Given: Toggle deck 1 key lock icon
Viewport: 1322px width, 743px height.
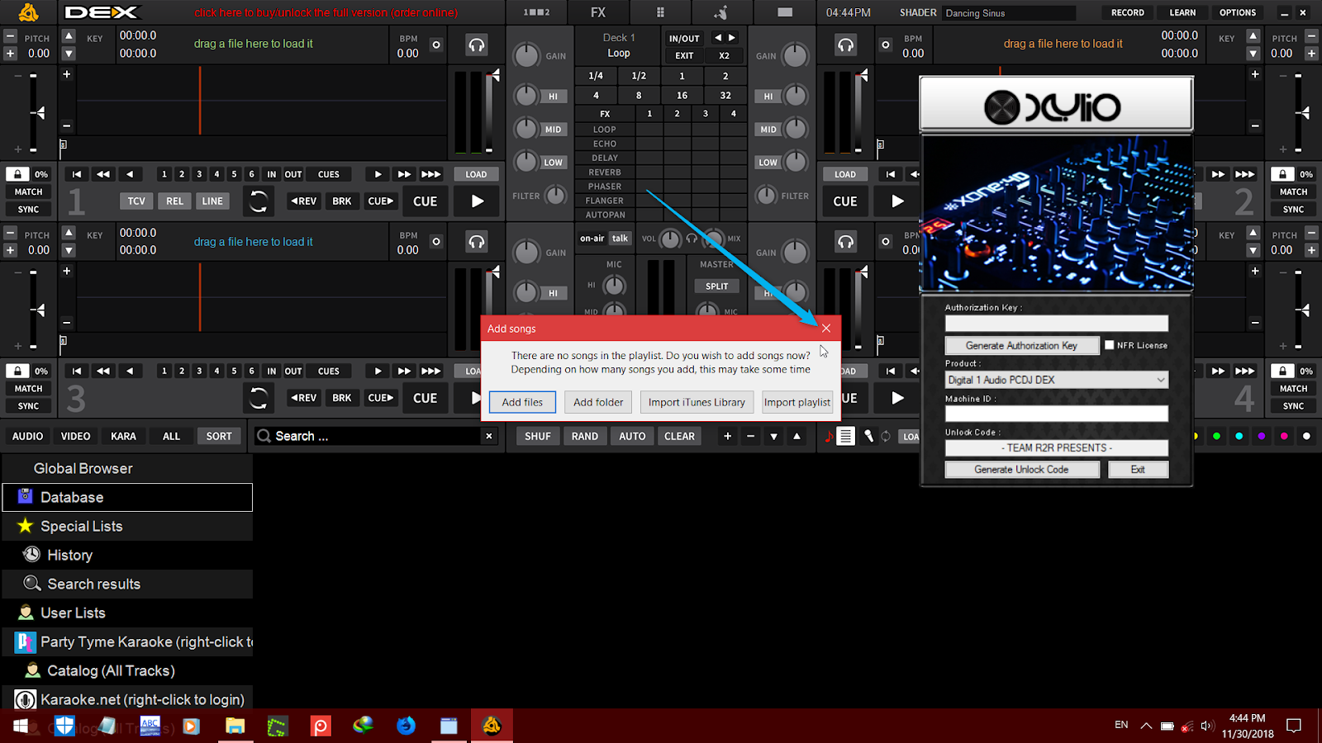Looking at the screenshot, I should (17, 174).
